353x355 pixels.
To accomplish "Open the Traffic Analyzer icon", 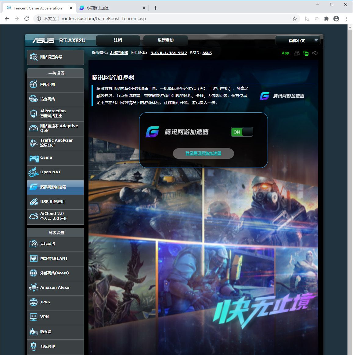I will coord(34,143).
